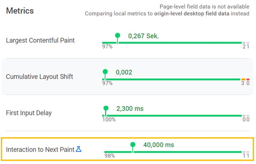
Task: Click the orange needs-improvement segment on CLS bar
Action: (x=243, y=79)
